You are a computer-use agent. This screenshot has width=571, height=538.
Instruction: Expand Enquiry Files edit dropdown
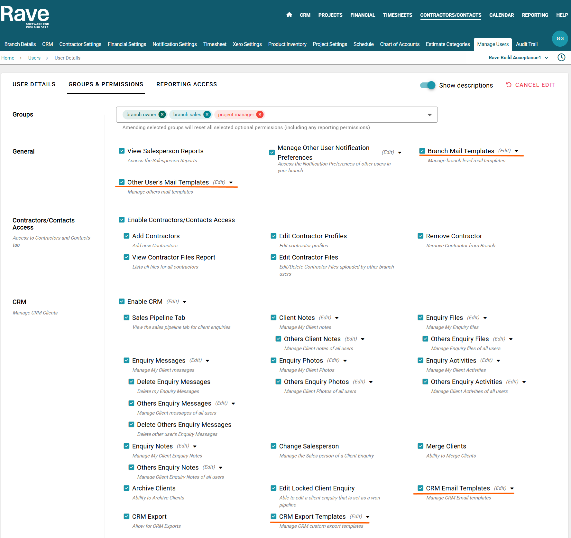click(x=485, y=318)
